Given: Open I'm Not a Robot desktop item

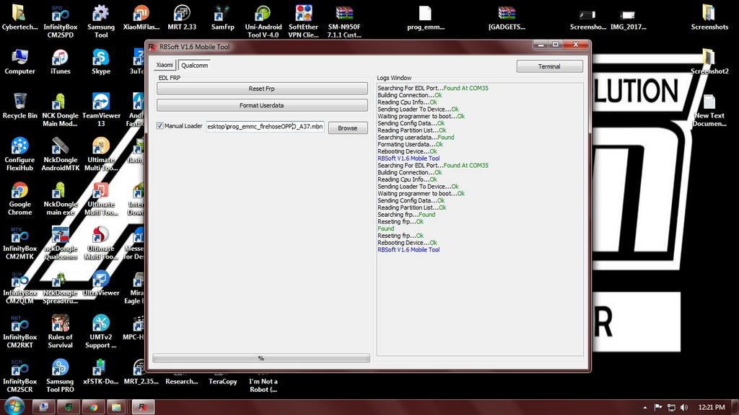Looking at the screenshot, I should click(x=263, y=385).
